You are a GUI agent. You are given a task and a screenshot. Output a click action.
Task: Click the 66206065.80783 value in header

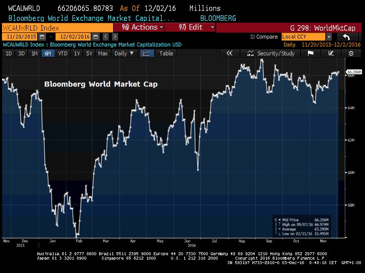pyautogui.click(x=85, y=8)
